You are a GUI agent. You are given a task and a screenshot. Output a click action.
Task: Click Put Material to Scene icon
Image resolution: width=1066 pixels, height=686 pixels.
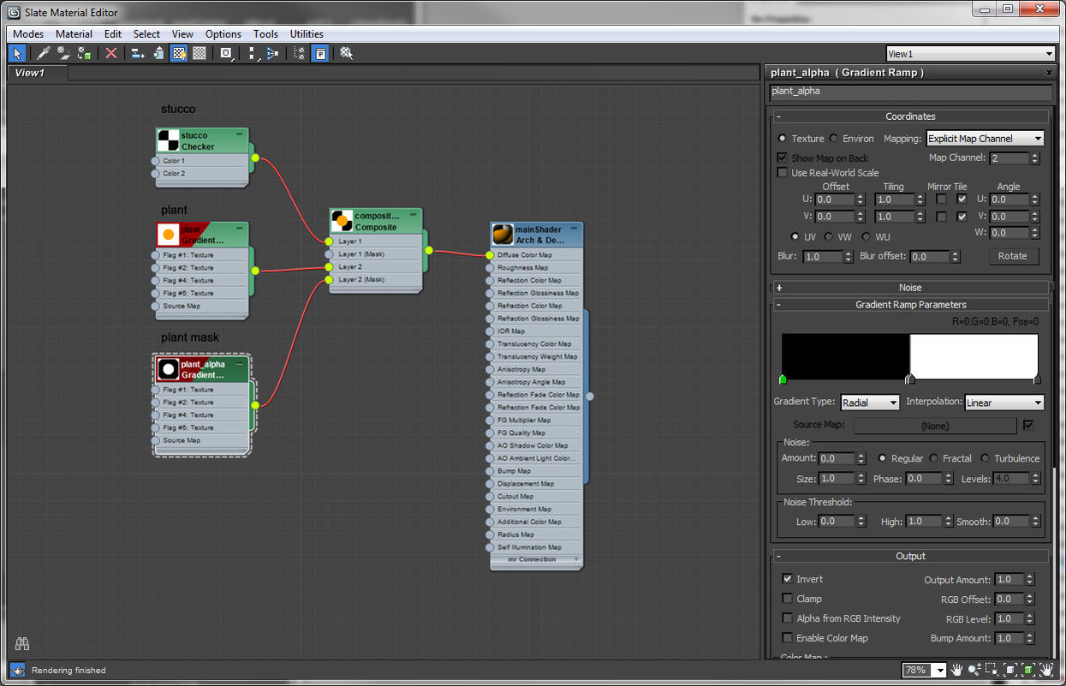point(63,53)
